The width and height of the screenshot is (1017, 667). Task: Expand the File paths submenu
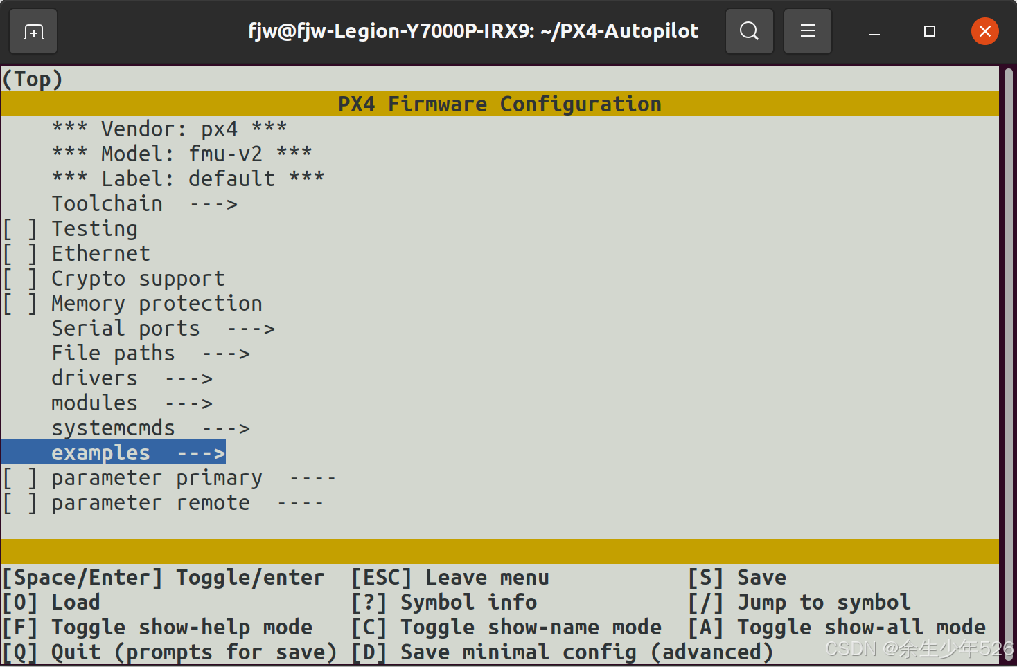(x=112, y=353)
